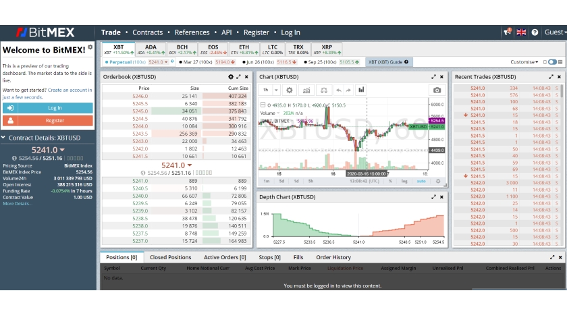Open chart properties gear in chart toolbar
Screen dimensions: 567x324
pos(290,90)
